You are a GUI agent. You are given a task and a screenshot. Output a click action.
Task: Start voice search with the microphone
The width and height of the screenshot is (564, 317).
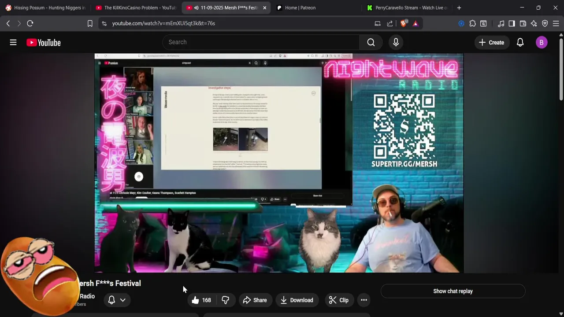coord(396,42)
